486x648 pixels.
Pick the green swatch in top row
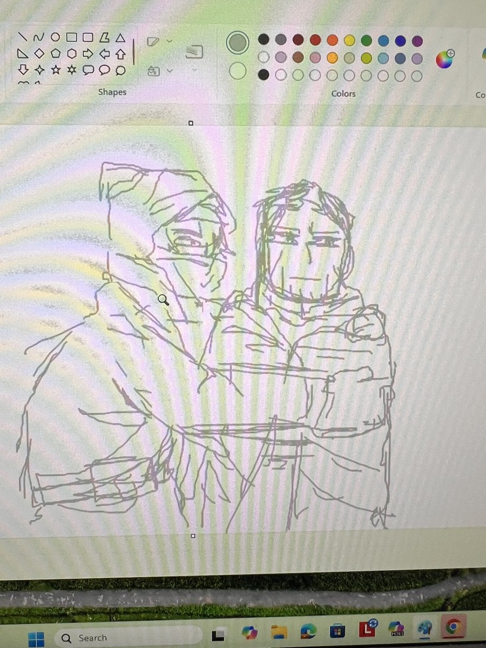tap(367, 40)
